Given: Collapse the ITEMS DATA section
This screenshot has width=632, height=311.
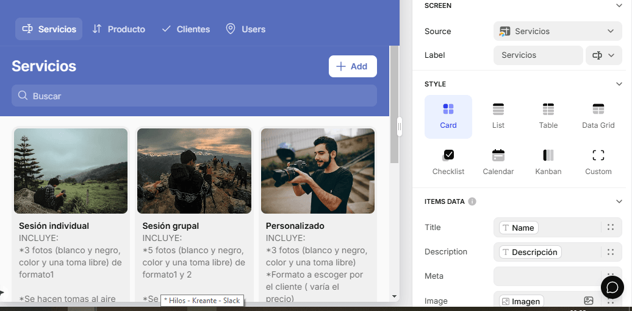Looking at the screenshot, I should pos(619,201).
